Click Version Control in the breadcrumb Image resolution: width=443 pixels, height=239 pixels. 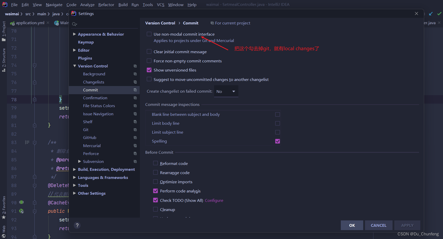pyautogui.click(x=160, y=23)
